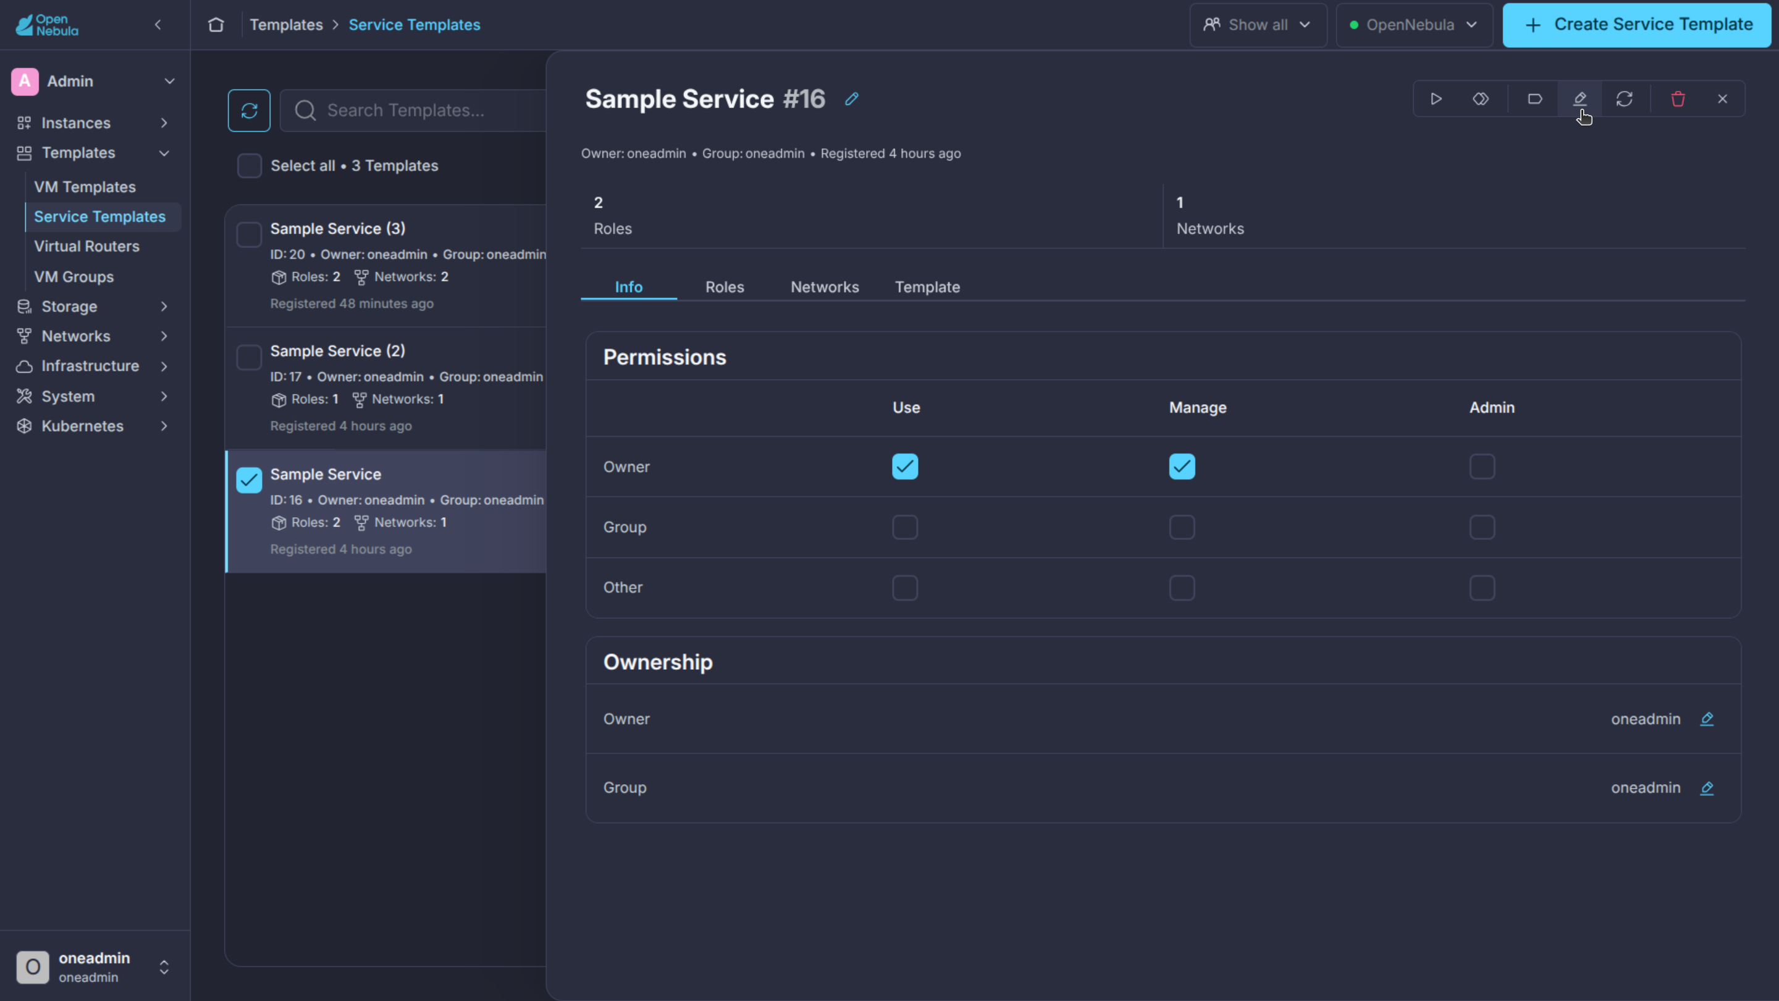The image size is (1779, 1001).
Task: Expand the Admin view selector
Action: [170, 82]
